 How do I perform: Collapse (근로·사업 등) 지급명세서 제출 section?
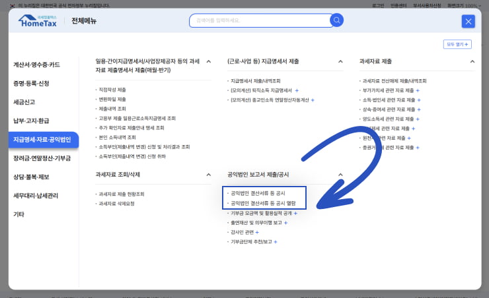coord(340,61)
